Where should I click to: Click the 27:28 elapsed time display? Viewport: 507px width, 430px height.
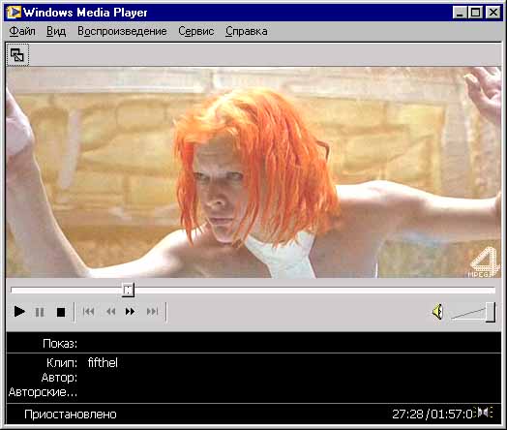coord(407,415)
